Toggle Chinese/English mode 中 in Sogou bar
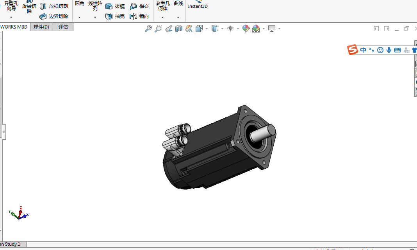 [x=363, y=50]
